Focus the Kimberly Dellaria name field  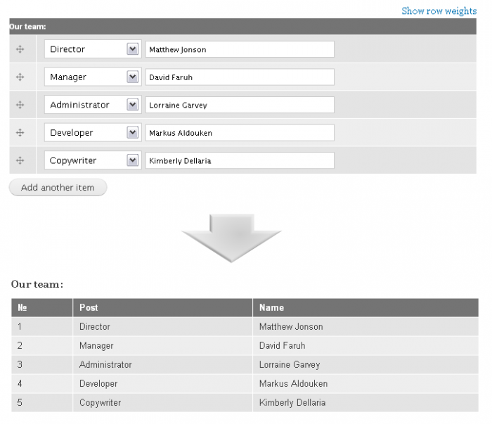tap(240, 161)
